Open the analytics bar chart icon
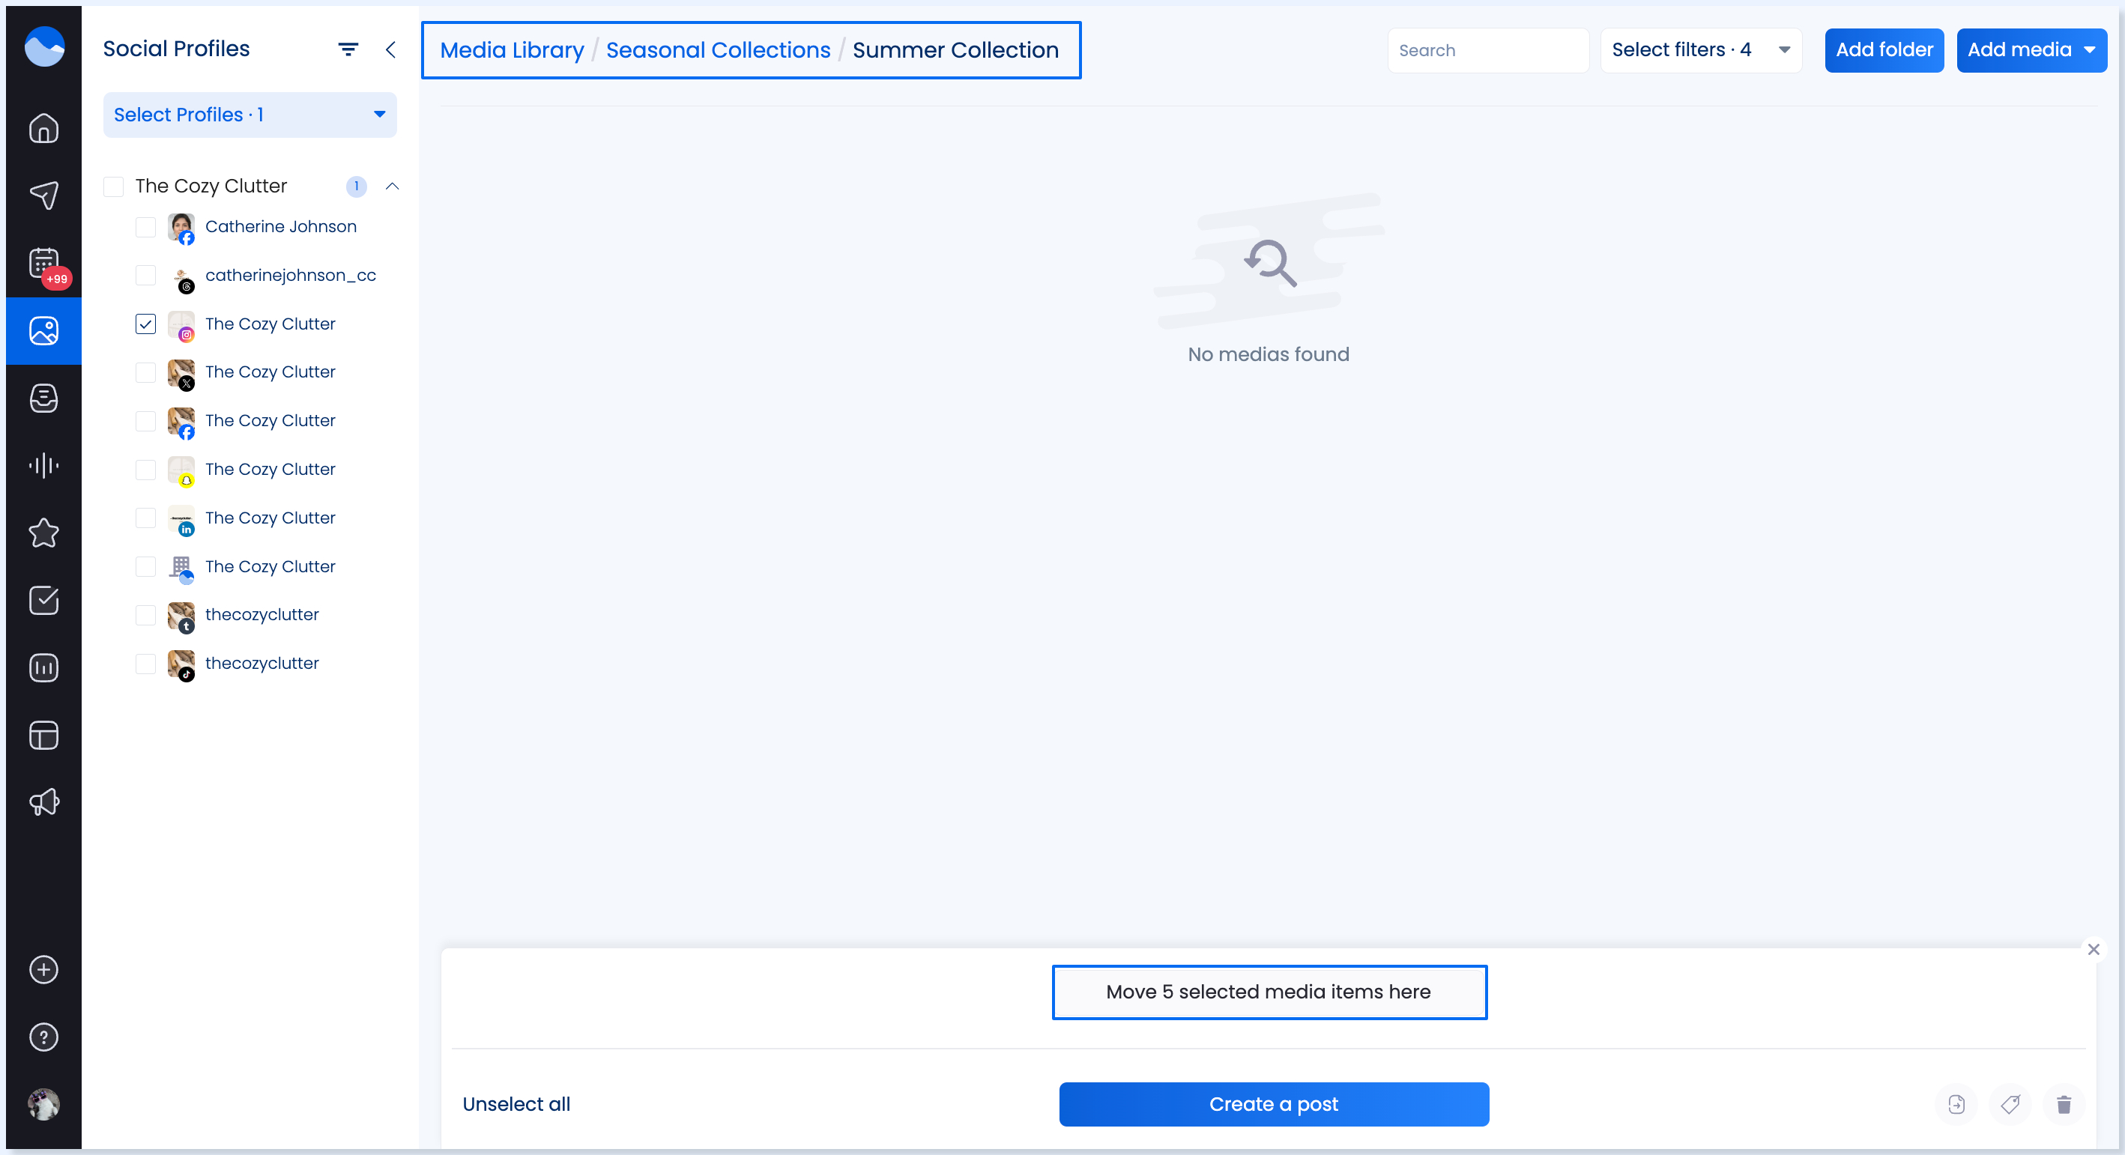The height and width of the screenshot is (1155, 2125). 43,668
